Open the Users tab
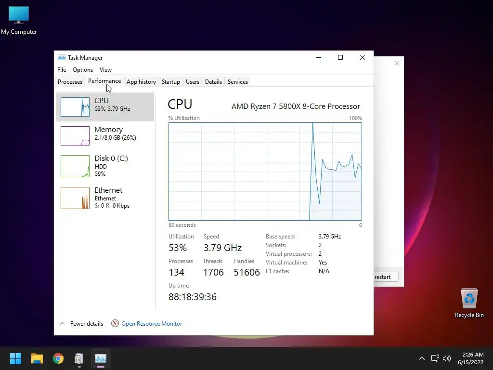This screenshot has width=493, height=370. pyautogui.click(x=193, y=82)
